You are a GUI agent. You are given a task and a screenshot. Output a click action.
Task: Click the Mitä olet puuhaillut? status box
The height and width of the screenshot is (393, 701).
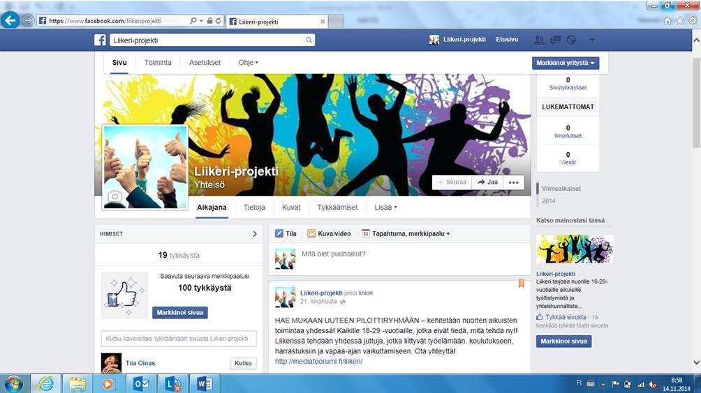(399, 259)
